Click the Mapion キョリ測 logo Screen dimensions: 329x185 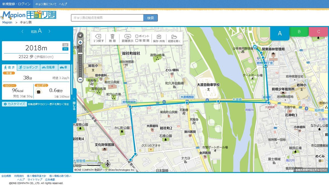[x=29, y=15]
